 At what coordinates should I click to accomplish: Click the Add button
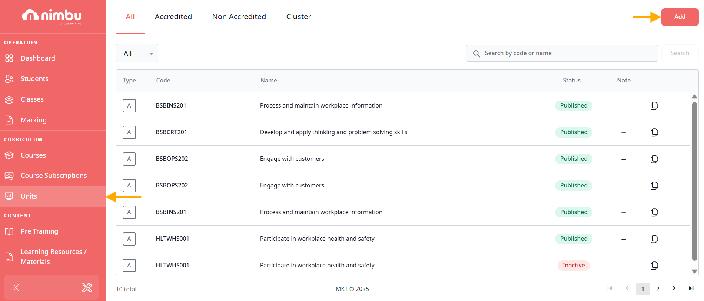[x=680, y=17]
